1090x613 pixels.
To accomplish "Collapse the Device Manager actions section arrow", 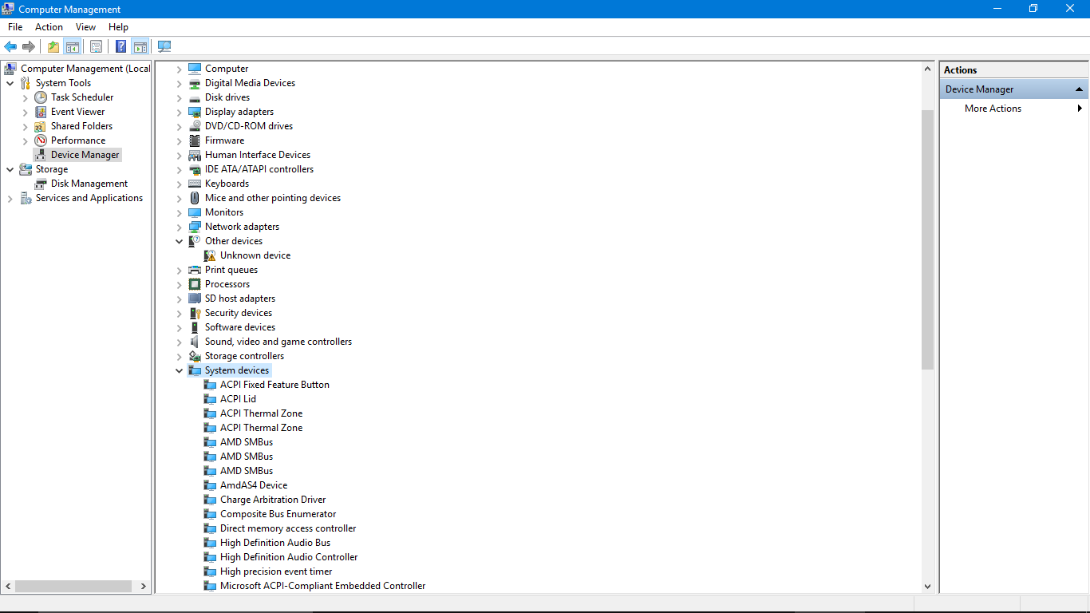I will click(1080, 89).
